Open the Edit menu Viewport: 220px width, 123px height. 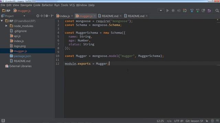9,5
